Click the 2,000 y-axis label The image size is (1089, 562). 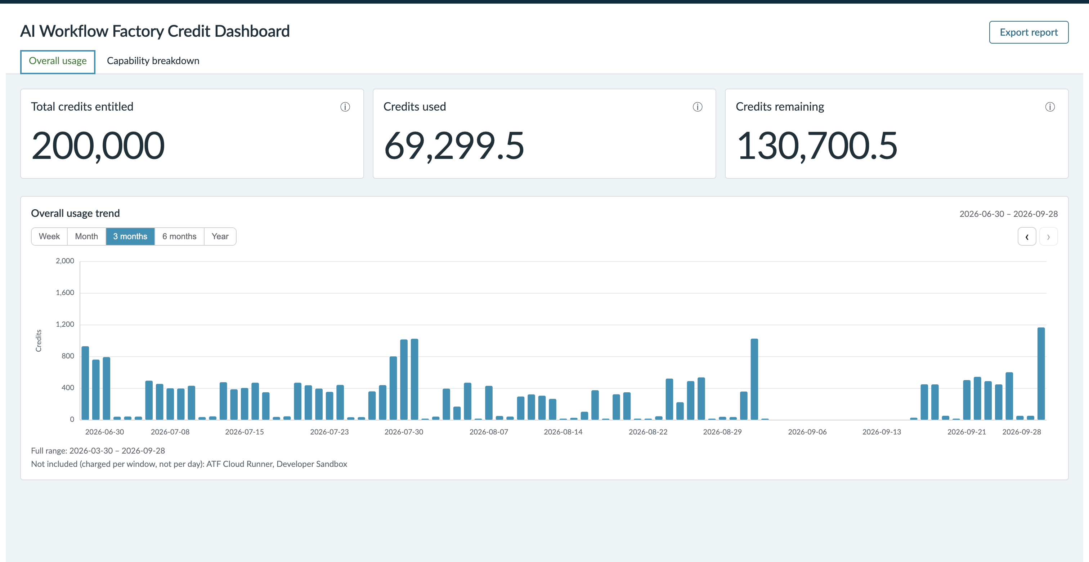(x=65, y=261)
